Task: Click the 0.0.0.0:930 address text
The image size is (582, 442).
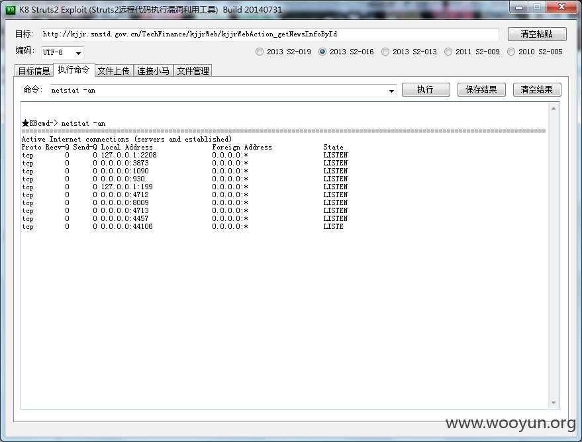Action: pos(123,179)
